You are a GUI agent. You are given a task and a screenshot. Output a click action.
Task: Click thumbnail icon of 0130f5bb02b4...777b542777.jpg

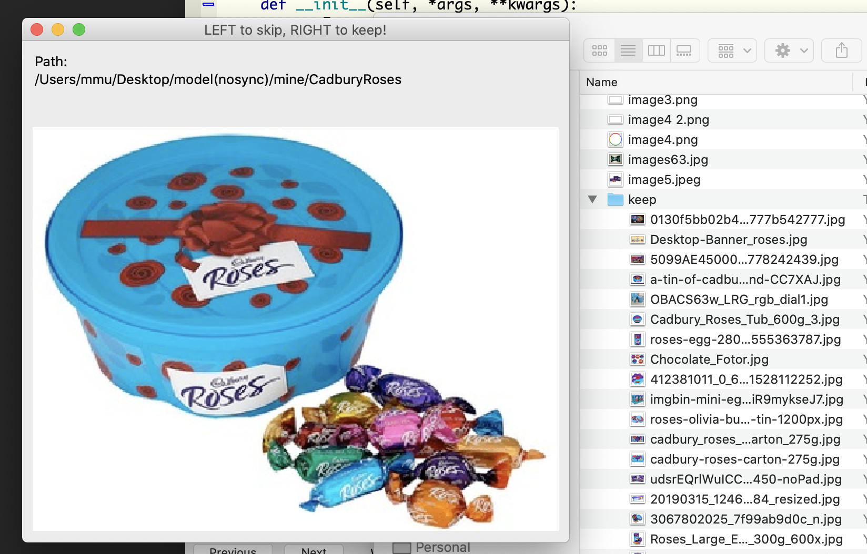pyautogui.click(x=638, y=220)
